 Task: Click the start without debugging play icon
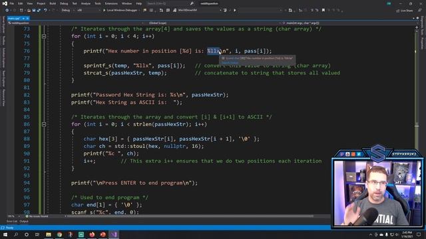click(x=235, y=11)
